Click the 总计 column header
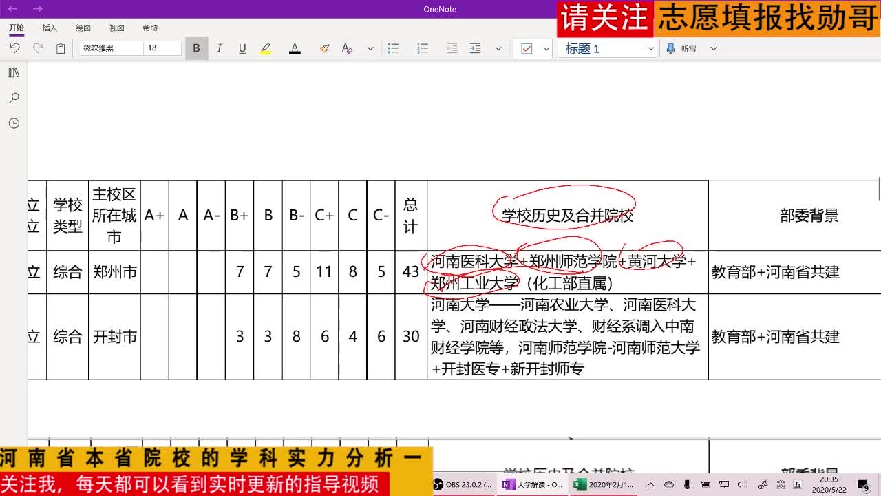 coord(411,216)
